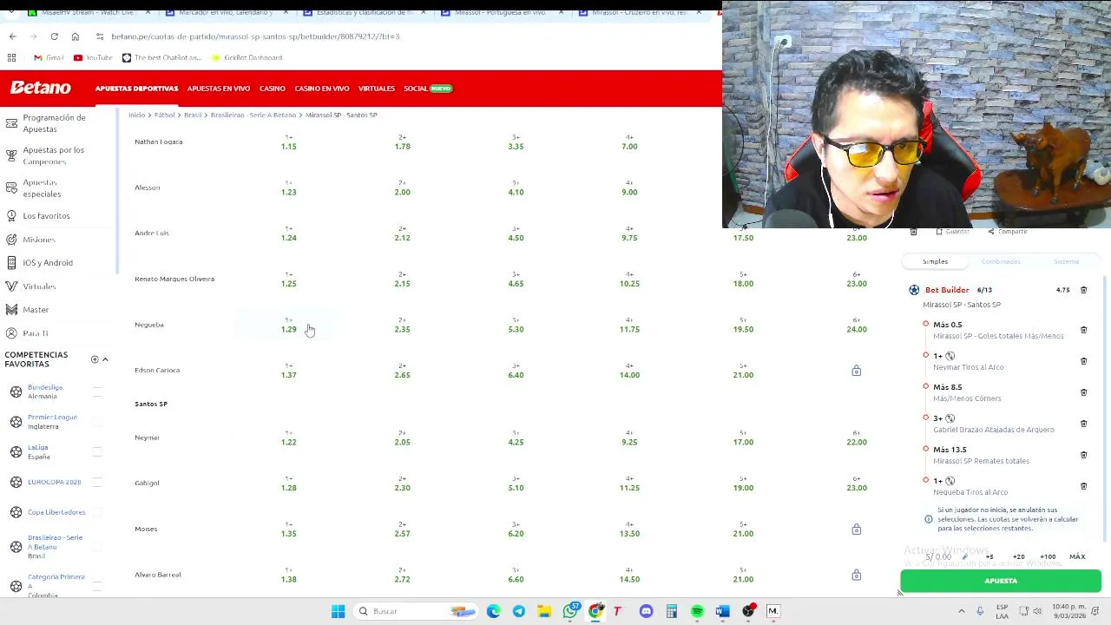Open KickBot Dashboard bookmark

247,57
